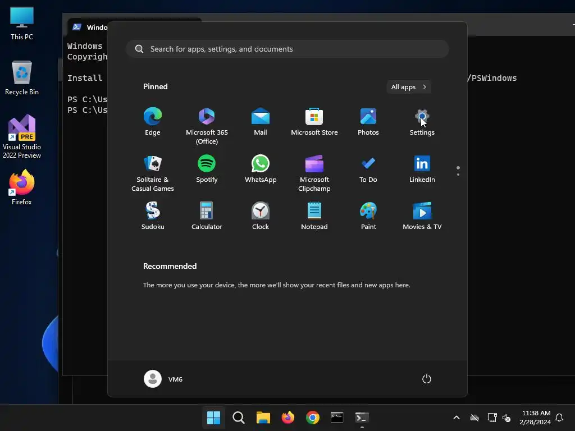Screen dimensions: 575x431
Task: Click OneDrive cloud tray icon
Action: pyautogui.click(x=474, y=418)
